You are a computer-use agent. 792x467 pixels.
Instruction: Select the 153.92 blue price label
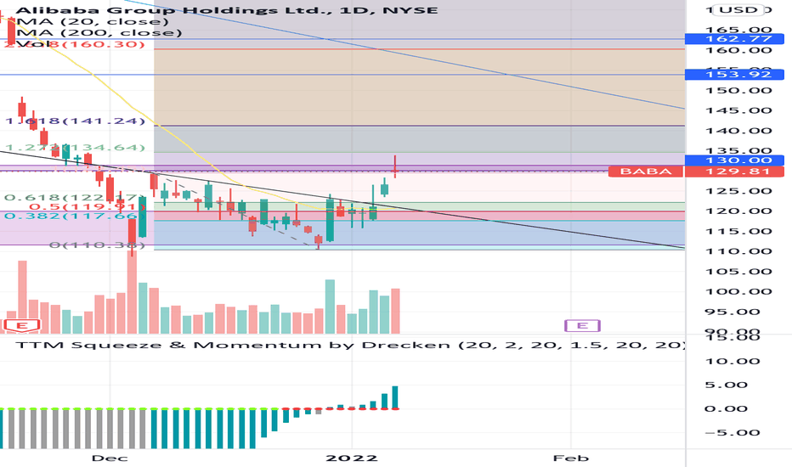point(734,75)
